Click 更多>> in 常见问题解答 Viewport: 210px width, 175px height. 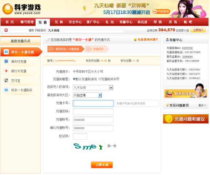[x=202, y=105]
